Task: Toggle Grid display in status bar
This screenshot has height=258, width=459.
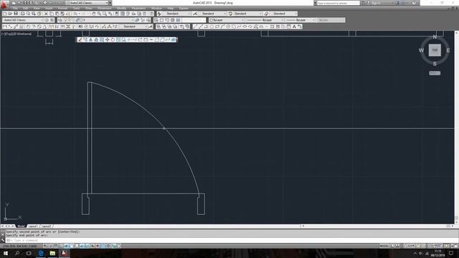Action: [55, 246]
